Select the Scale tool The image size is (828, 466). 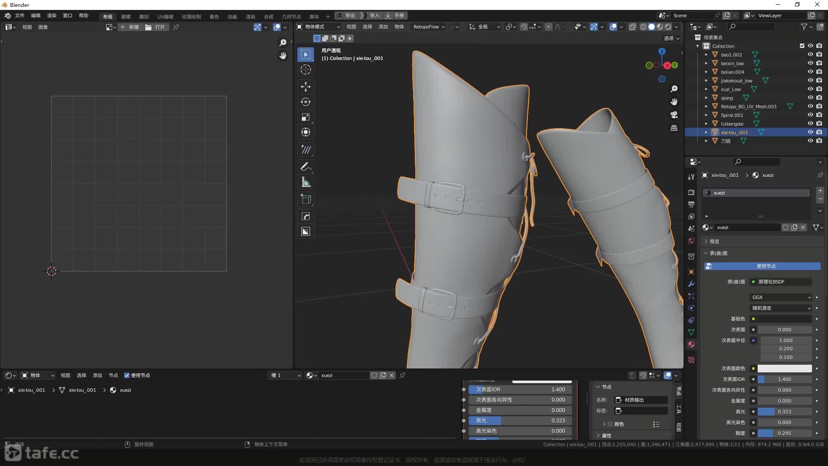click(x=306, y=117)
